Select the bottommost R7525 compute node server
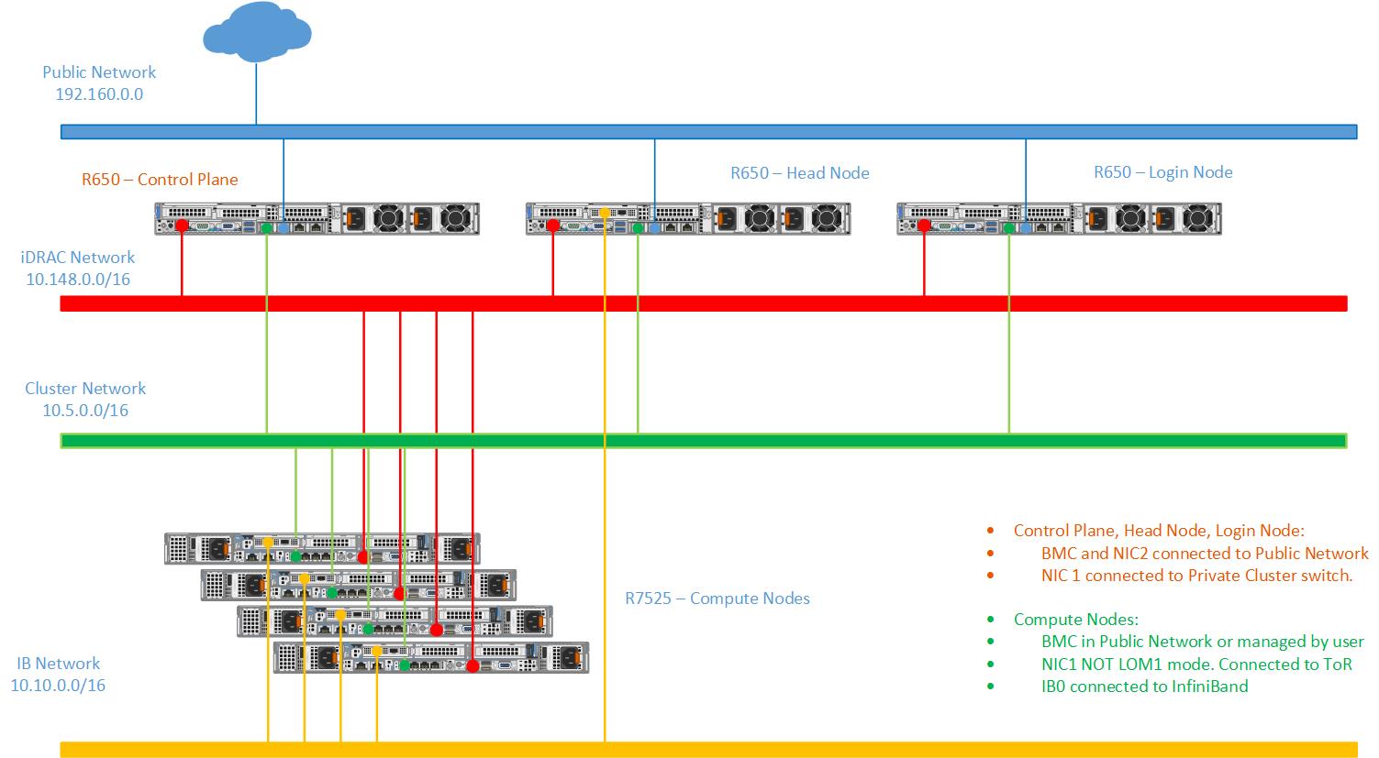 [430, 657]
